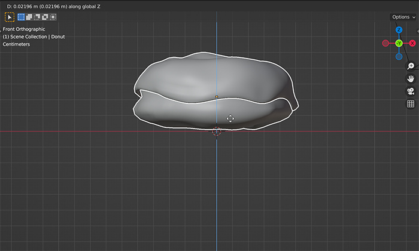Viewport: 419px width, 251px height.
Task: Click the negative X axis gizmo circle
Action: tap(385, 43)
